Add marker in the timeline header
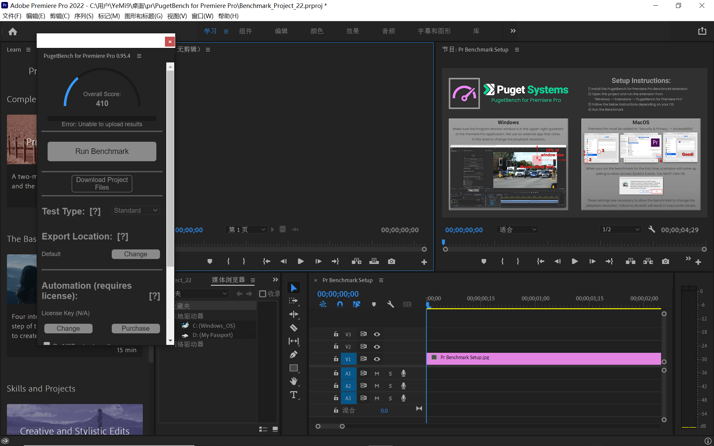The width and height of the screenshot is (714, 446). click(374, 304)
